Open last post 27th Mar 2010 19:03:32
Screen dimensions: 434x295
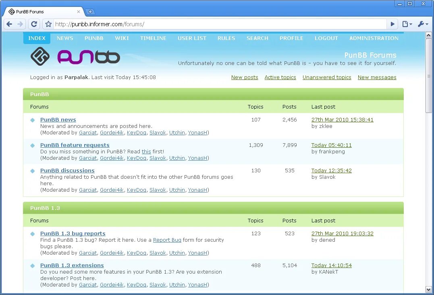pos(343,233)
